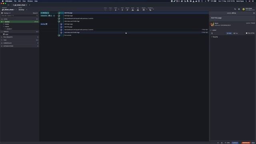256x144 pixels.
Task: Click the Feedback button in status bar
Action: point(235,143)
